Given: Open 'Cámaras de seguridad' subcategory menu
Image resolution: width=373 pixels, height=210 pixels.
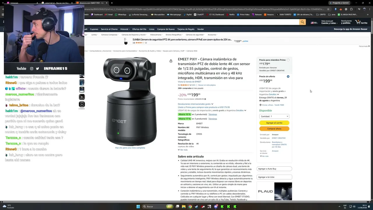Looking at the screenshot, I should coord(195,35).
